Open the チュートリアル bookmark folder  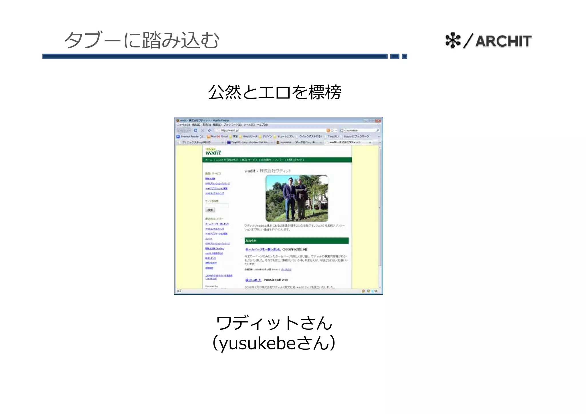point(284,136)
